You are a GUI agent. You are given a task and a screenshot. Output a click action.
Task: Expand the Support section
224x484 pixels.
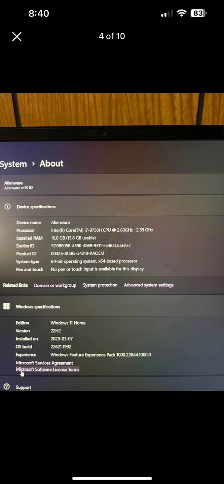(24, 388)
